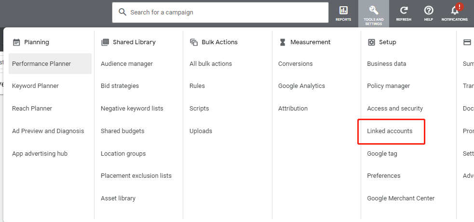Viewport: 474px width, 222px height.
Task: Open Ad Preview and Diagnosis
Action: point(48,131)
